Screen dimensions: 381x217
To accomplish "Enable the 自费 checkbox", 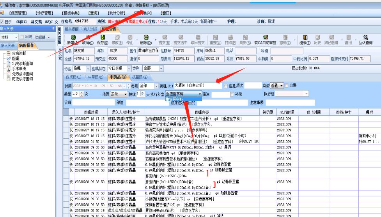I will [x=287, y=85].
